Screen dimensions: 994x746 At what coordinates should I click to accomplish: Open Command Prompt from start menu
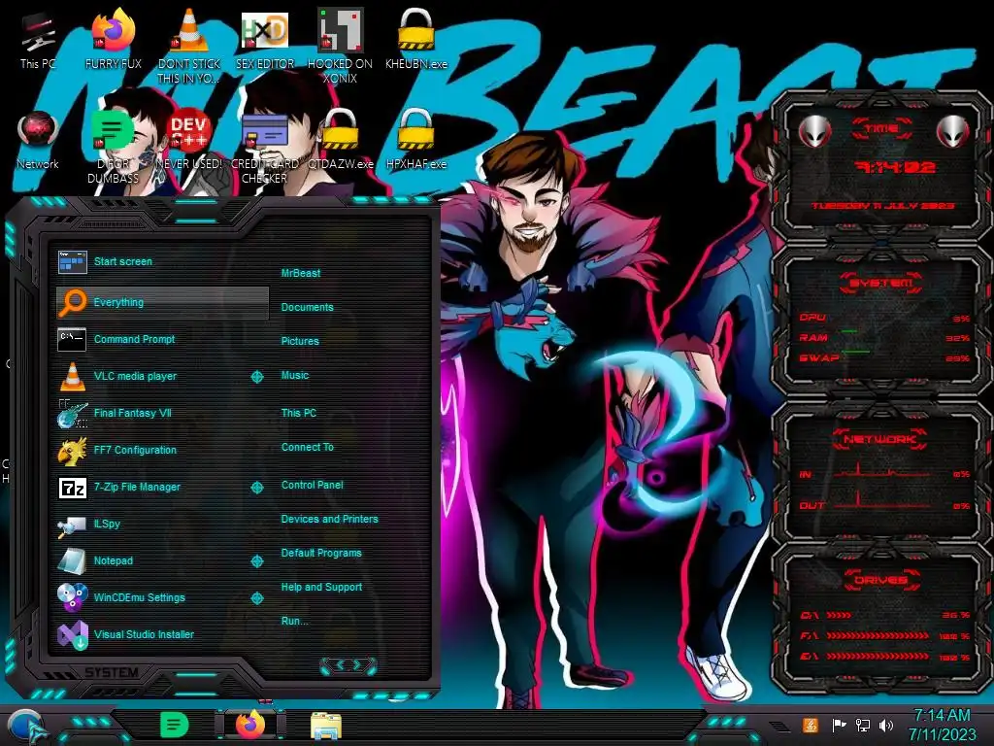tap(162, 339)
